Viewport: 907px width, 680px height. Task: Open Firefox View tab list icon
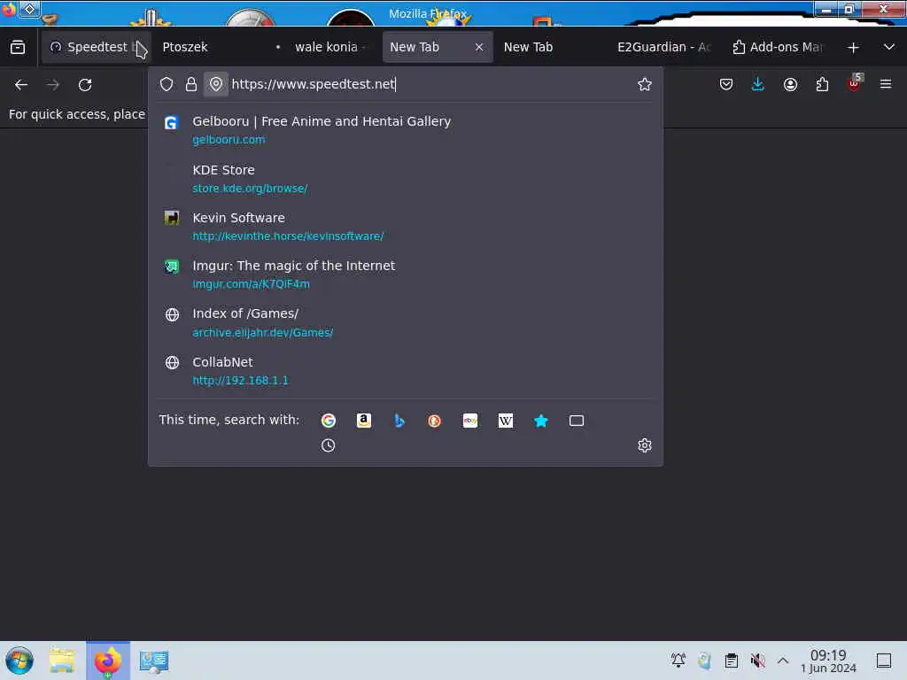18,48
